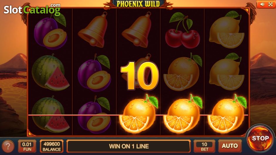
Task: Open the SlotCatalog.com logo link
Action: point(32,9)
